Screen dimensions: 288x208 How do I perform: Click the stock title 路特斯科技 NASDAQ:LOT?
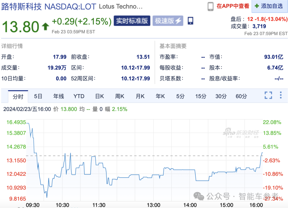tap(49, 7)
